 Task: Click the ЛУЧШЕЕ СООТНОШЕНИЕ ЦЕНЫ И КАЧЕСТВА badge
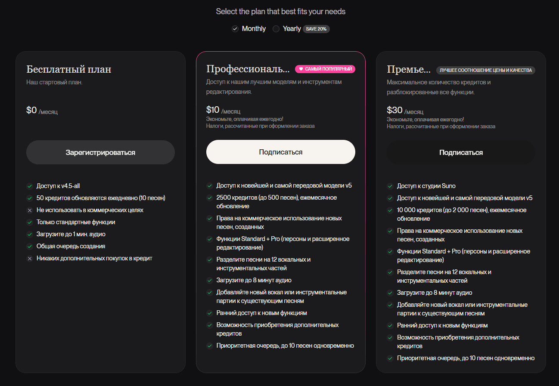coord(485,70)
